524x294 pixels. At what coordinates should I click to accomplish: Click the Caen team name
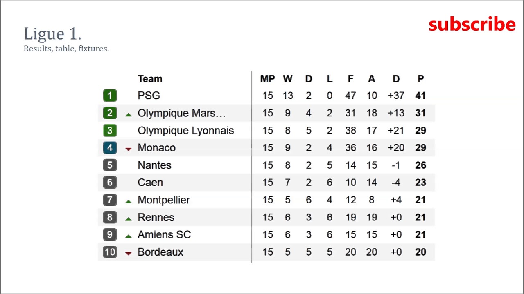pos(150,183)
